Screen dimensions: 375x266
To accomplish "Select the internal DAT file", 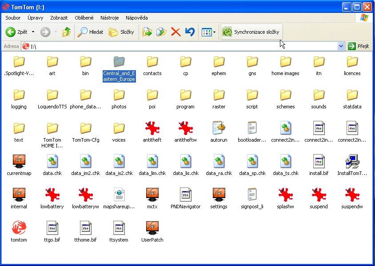I will [x=19, y=199].
